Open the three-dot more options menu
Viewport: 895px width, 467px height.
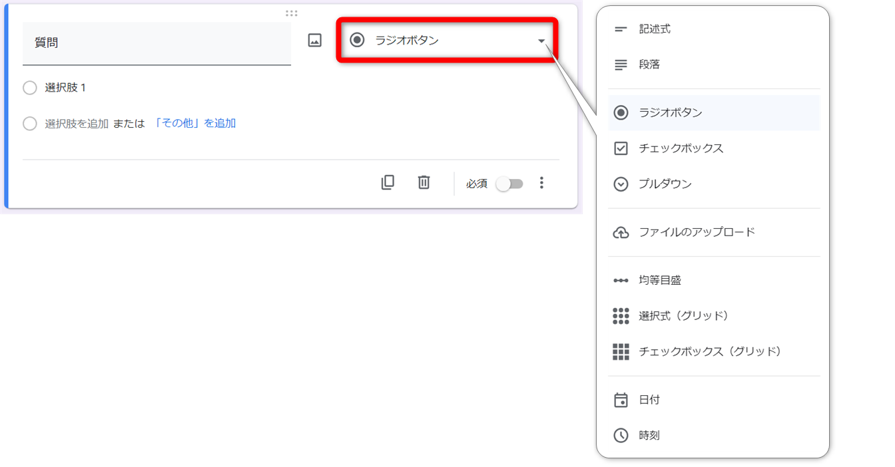[541, 183]
